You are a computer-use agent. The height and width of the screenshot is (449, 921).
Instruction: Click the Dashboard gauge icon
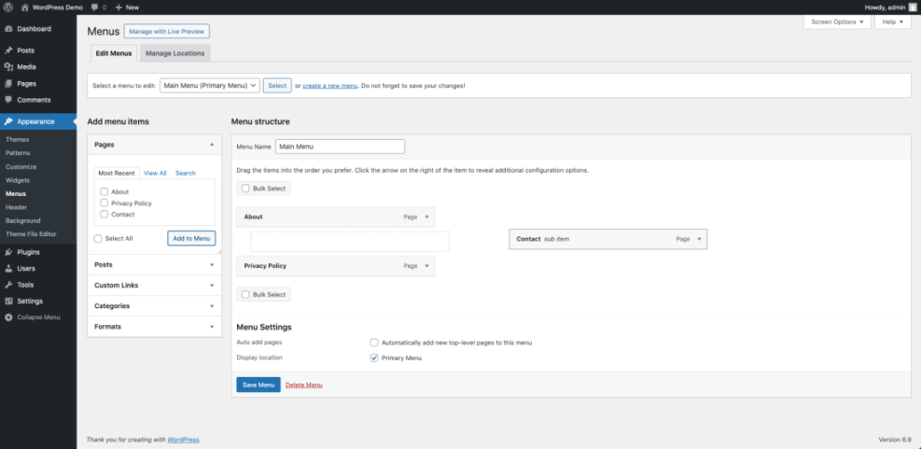point(8,29)
